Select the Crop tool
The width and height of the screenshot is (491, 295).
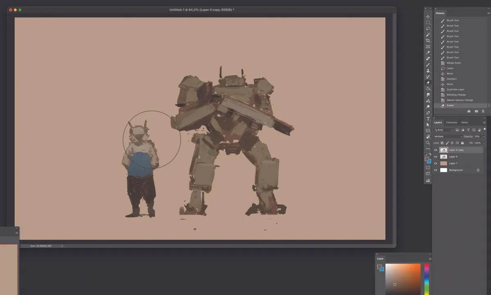(x=428, y=40)
